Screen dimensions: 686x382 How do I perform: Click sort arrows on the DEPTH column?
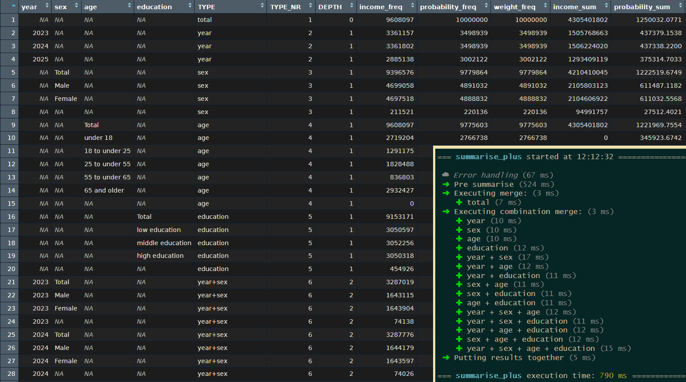(352, 6)
